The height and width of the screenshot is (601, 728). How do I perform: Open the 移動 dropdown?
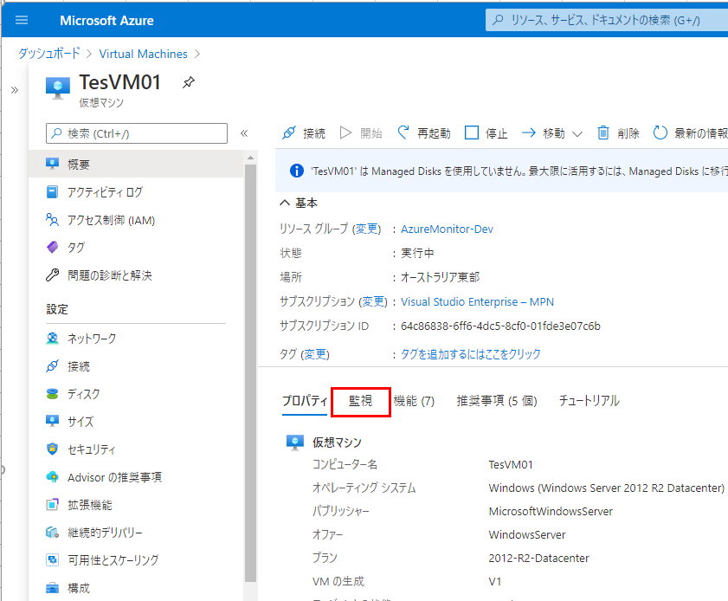(551, 133)
